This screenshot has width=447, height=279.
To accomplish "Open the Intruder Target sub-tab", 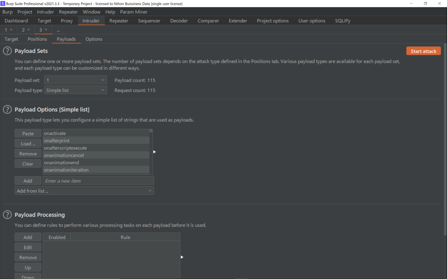I will (x=11, y=39).
